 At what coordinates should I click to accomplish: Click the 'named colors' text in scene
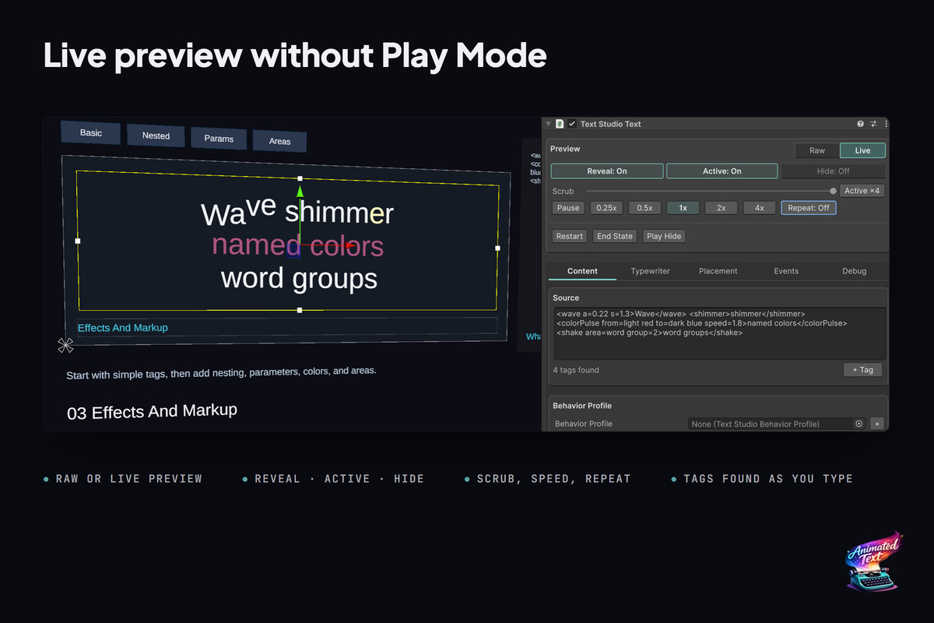click(x=298, y=245)
